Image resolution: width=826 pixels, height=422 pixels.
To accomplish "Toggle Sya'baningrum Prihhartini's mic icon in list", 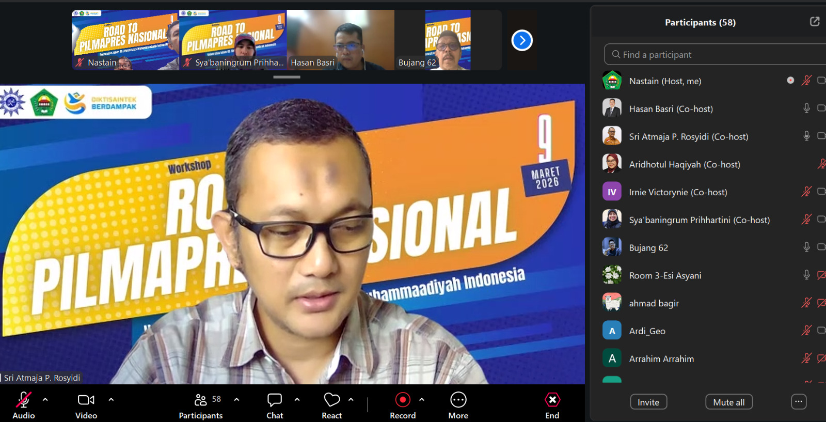I will click(806, 220).
